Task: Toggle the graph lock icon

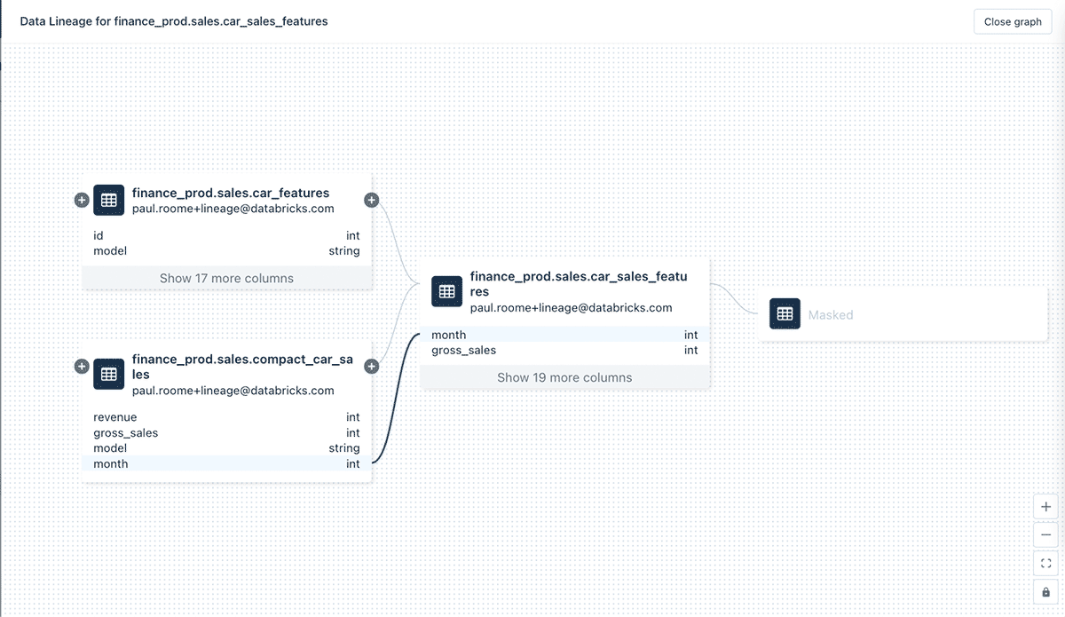Action: click(x=1045, y=591)
